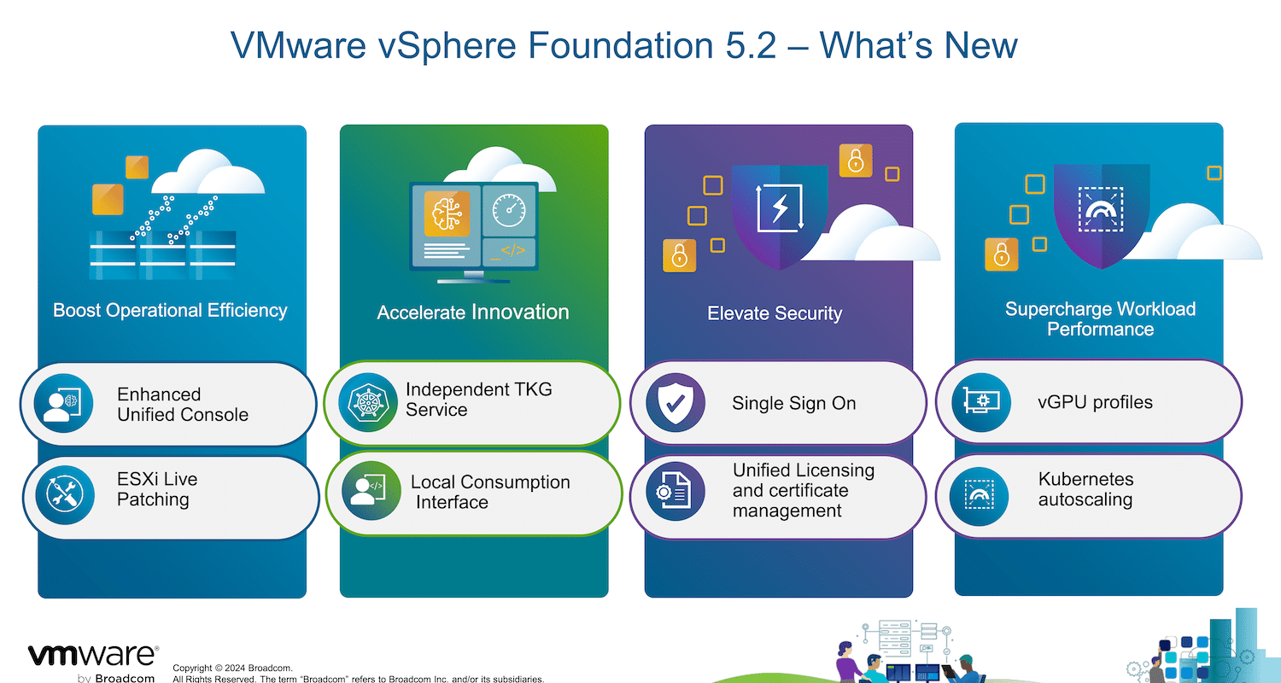The width and height of the screenshot is (1281, 683).
Task: Click the speedometer tile on the monitor
Action: pyautogui.click(x=510, y=211)
